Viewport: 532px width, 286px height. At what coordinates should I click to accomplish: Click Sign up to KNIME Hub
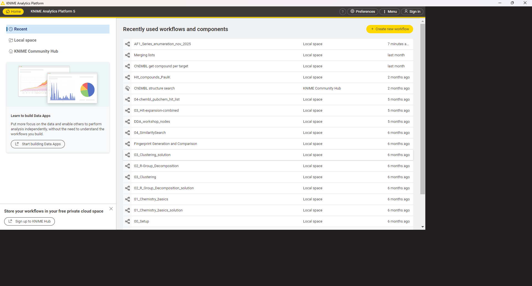29,221
